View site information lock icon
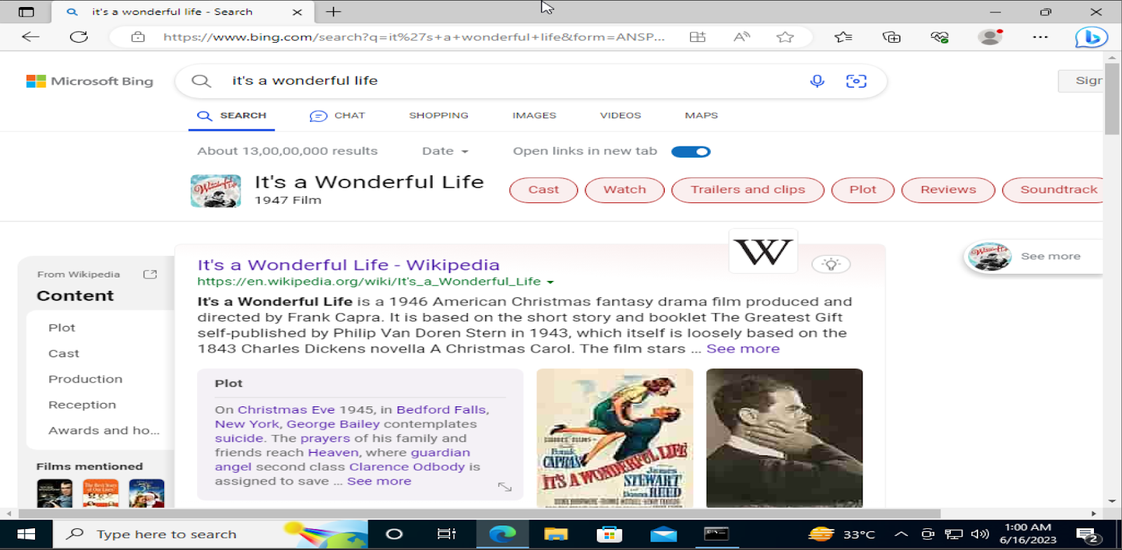This screenshot has height=550, width=1122. tap(138, 37)
